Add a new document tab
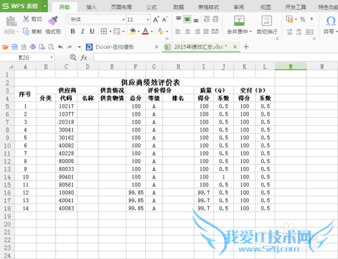Image resolution: width=338 pixels, height=259 pixels. coord(246,47)
